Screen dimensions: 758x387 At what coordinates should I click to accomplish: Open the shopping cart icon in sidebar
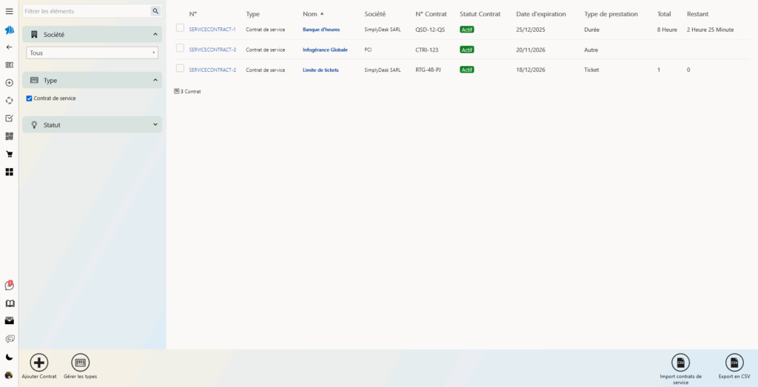9,154
